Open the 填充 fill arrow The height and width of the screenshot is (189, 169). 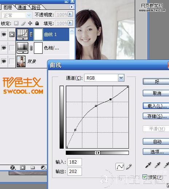coord(70,23)
